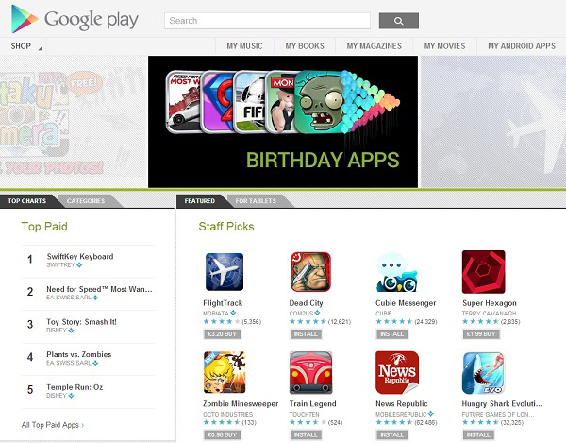Open the All Top Paid Apps link

(x=53, y=425)
